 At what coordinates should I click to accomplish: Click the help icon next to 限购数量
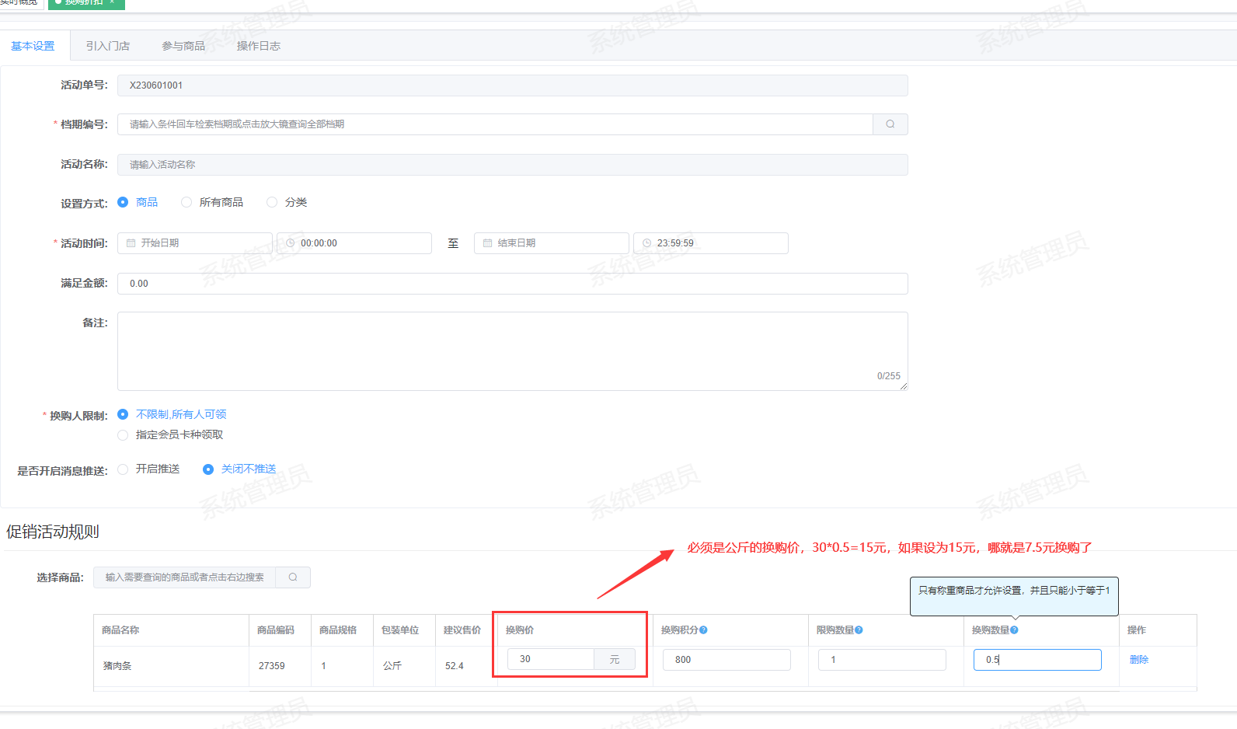tap(859, 630)
